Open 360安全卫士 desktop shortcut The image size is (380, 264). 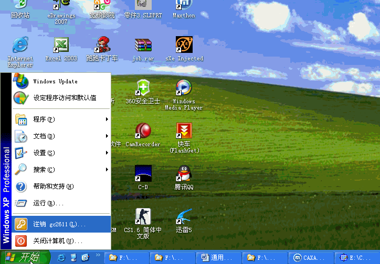[143, 92]
